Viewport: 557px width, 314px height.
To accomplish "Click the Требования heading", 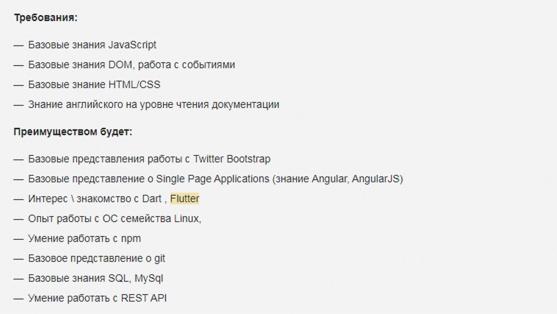I will click(x=46, y=18).
